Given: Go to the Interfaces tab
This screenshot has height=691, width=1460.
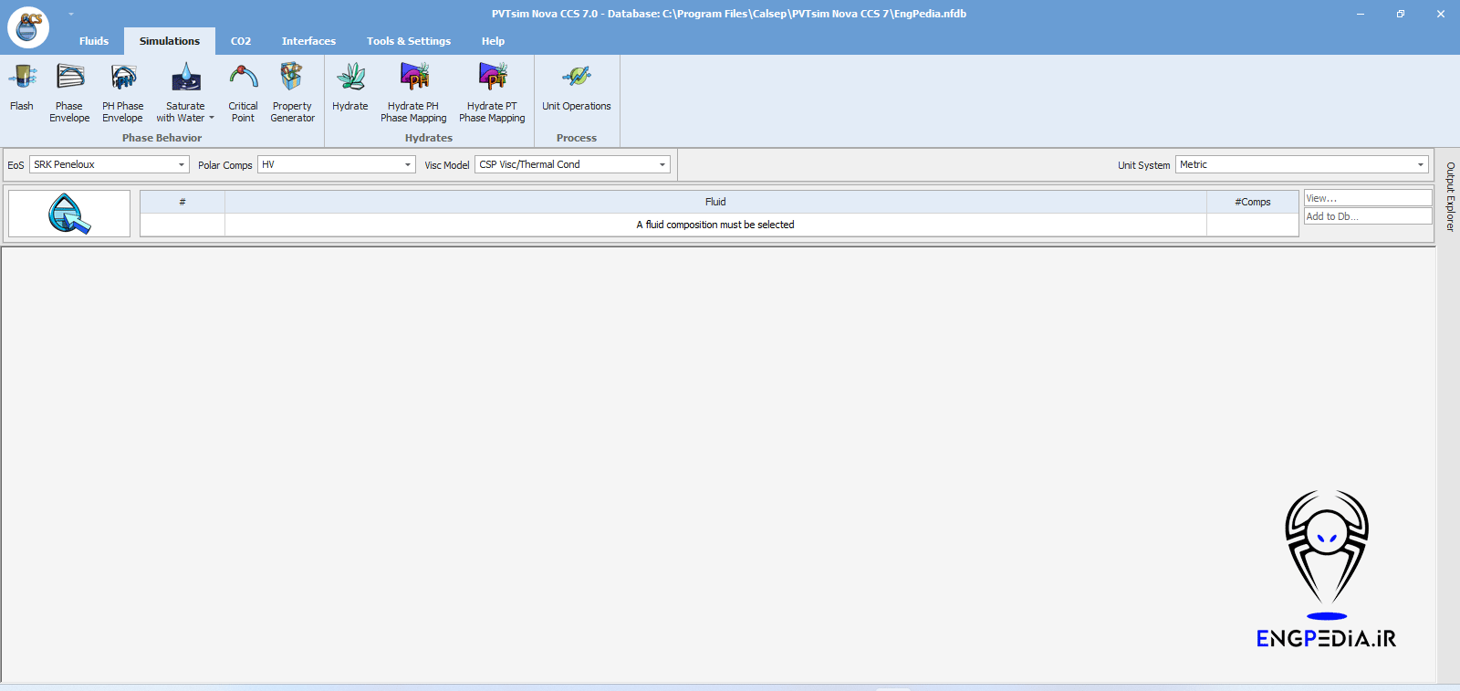Looking at the screenshot, I should (308, 41).
